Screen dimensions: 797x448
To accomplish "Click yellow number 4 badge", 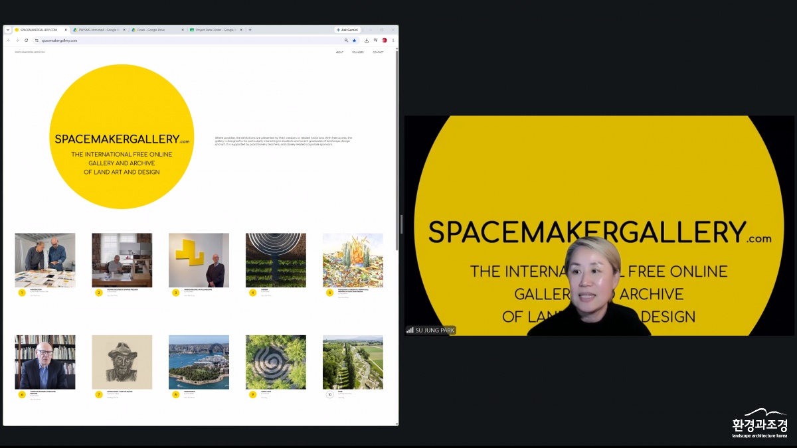I will click(x=253, y=293).
